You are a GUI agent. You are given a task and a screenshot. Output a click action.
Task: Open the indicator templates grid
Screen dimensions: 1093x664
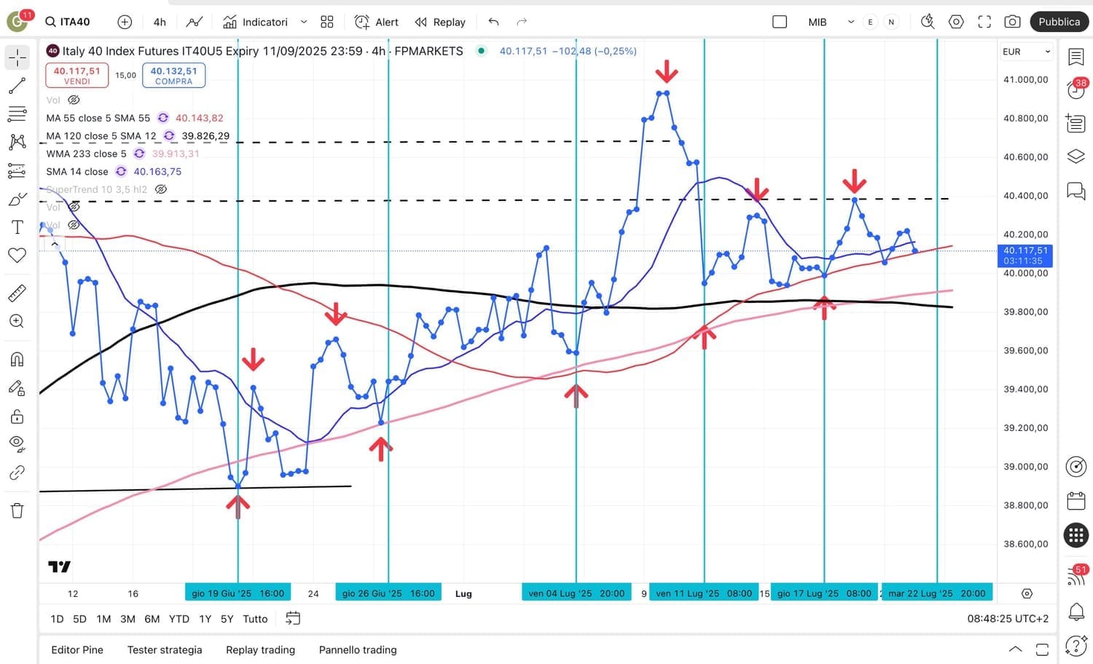click(x=327, y=22)
